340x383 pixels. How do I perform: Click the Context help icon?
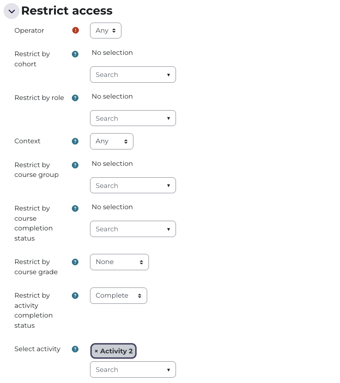(75, 141)
